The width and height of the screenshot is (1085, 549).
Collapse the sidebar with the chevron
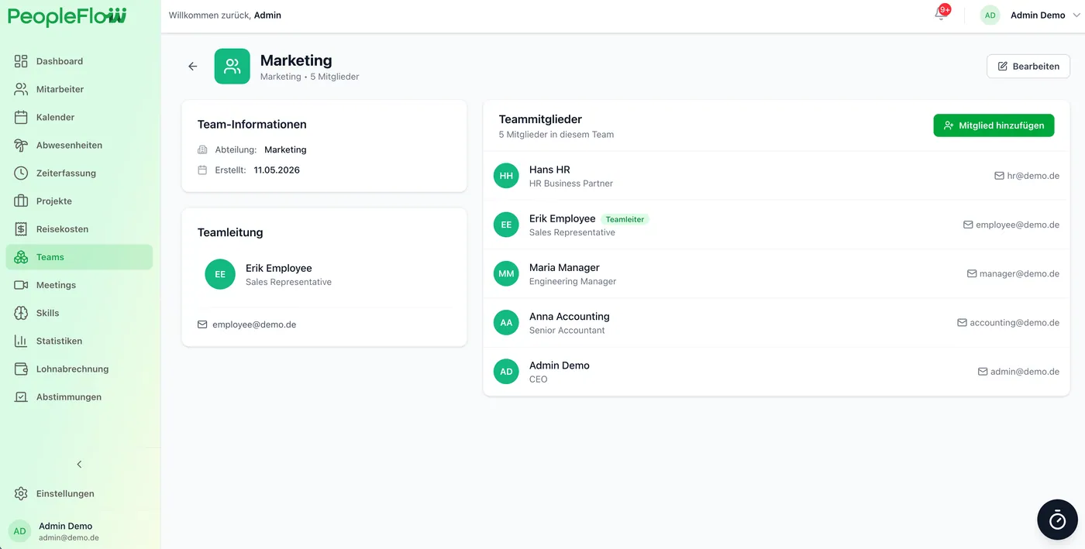tap(79, 465)
